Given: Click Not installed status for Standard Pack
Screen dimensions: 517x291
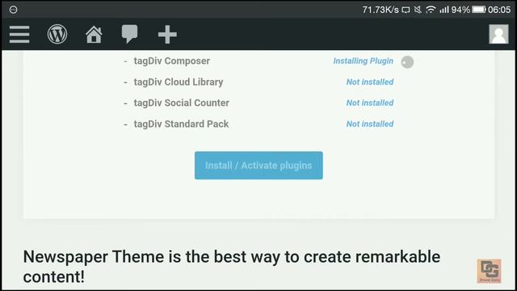Looking at the screenshot, I should (370, 124).
